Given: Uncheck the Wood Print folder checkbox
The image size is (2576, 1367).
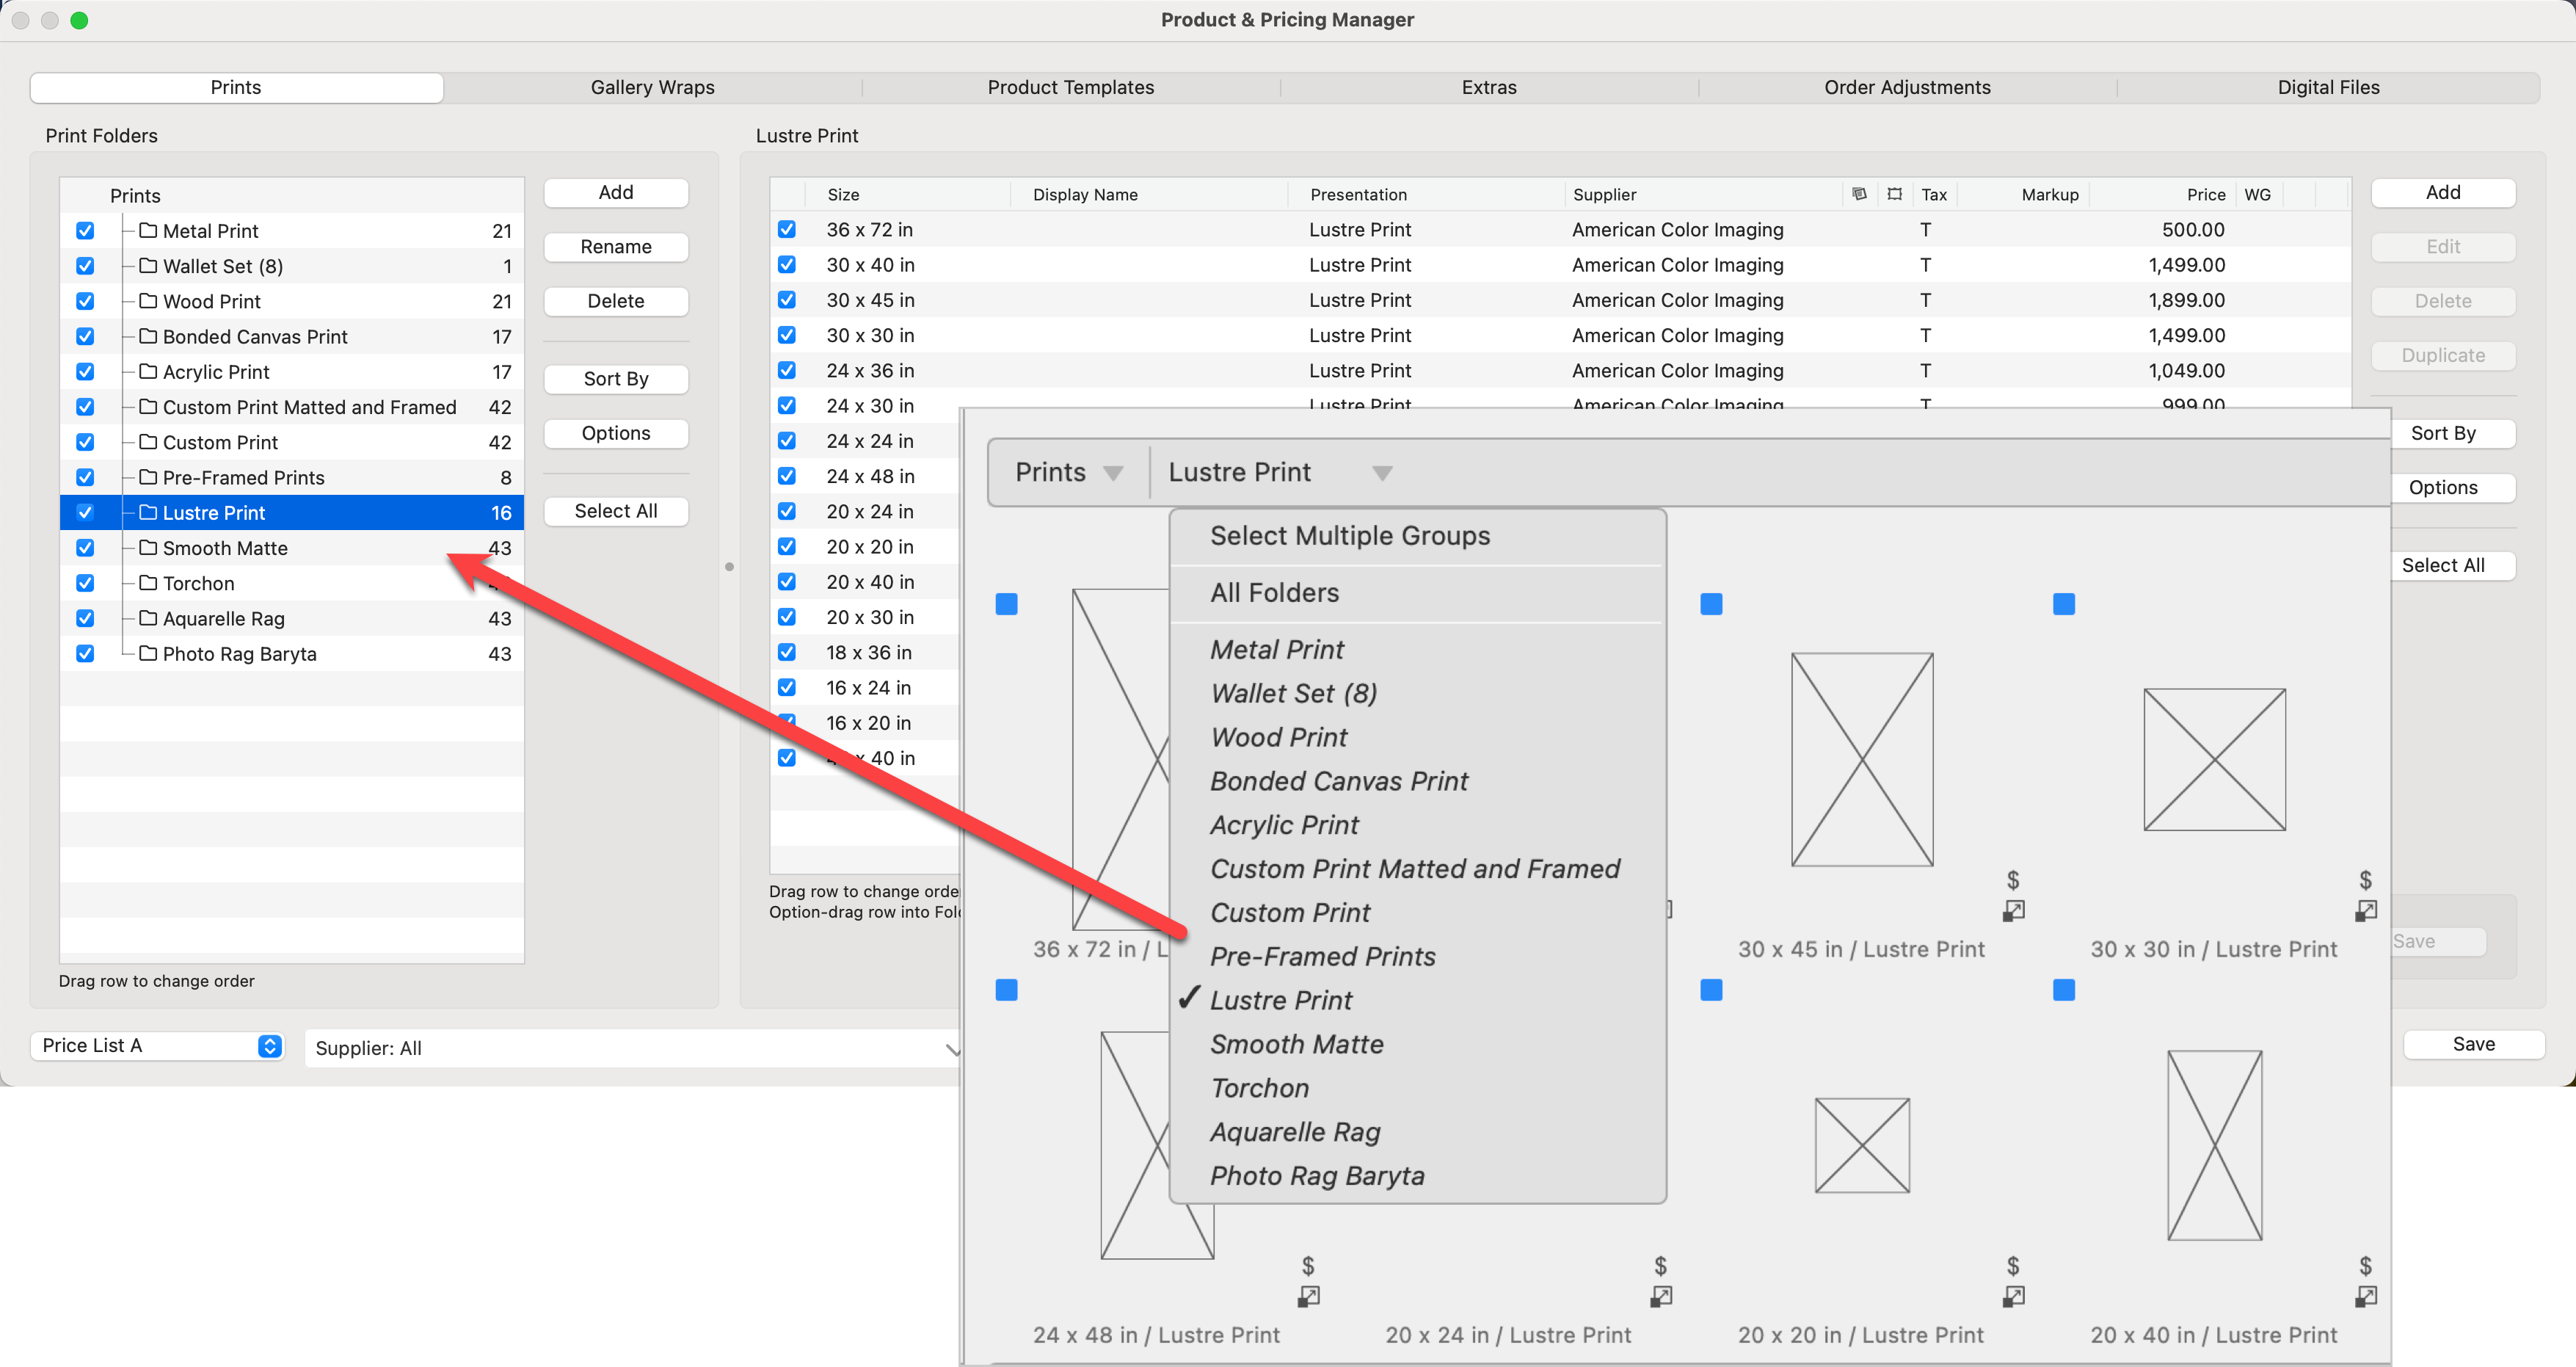Looking at the screenshot, I should (85, 301).
